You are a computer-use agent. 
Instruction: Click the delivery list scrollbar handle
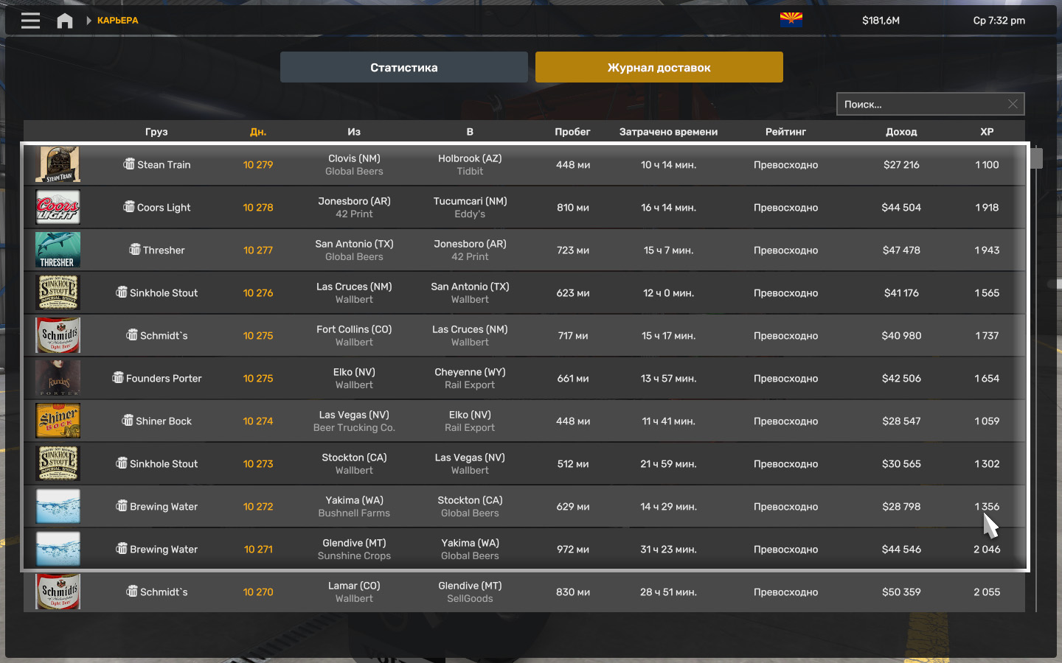click(1036, 158)
